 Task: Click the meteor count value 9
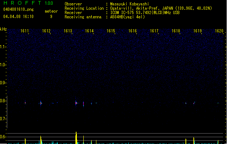click(51, 17)
